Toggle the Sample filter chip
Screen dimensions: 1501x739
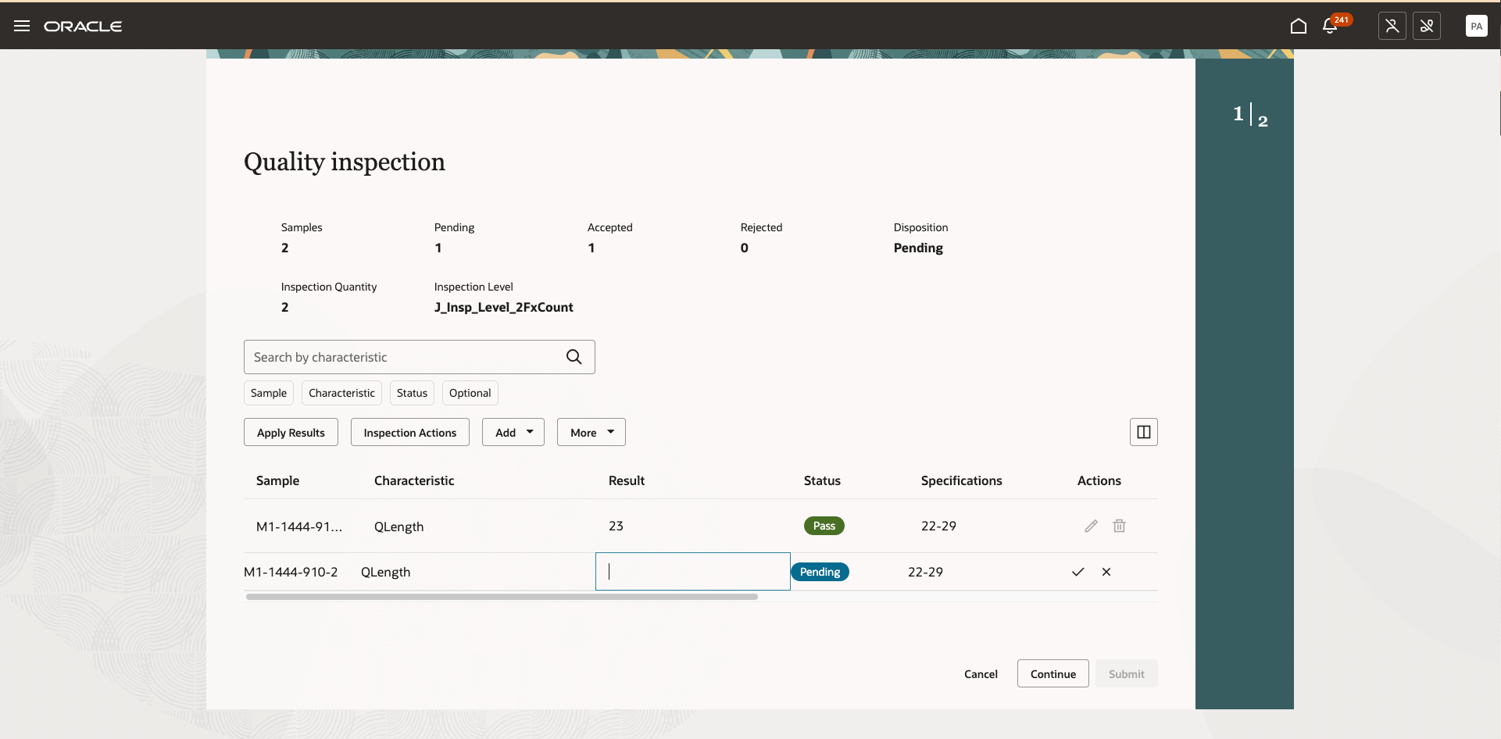269,393
